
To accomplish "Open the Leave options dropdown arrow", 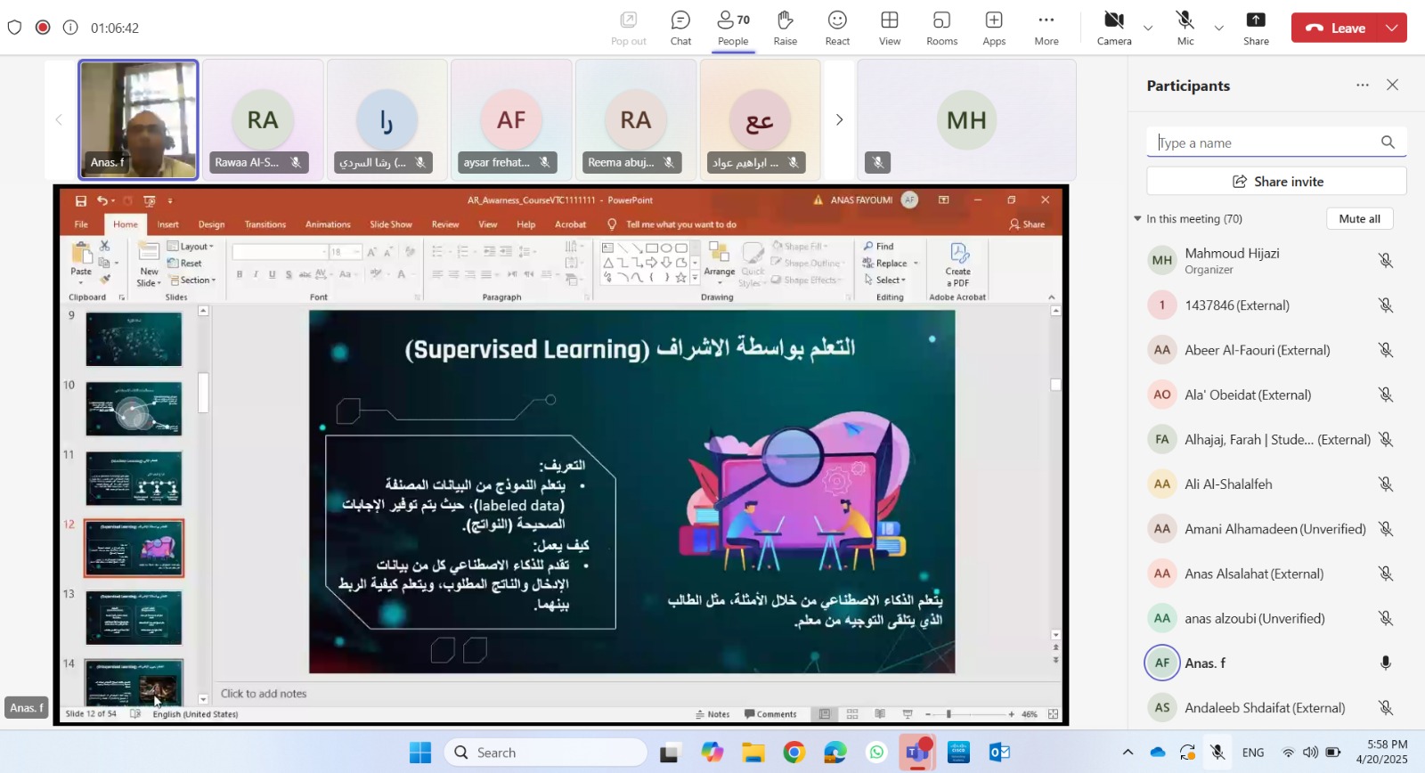I will click(1392, 28).
